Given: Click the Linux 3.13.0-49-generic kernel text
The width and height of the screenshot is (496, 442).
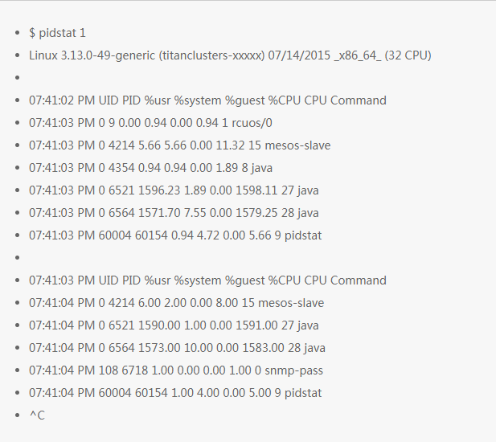Looking at the screenshot, I should point(92,55).
